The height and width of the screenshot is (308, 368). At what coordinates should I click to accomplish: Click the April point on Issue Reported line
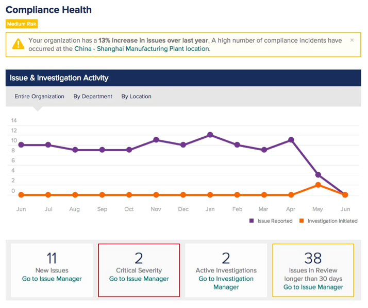click(x=291, y=140)
